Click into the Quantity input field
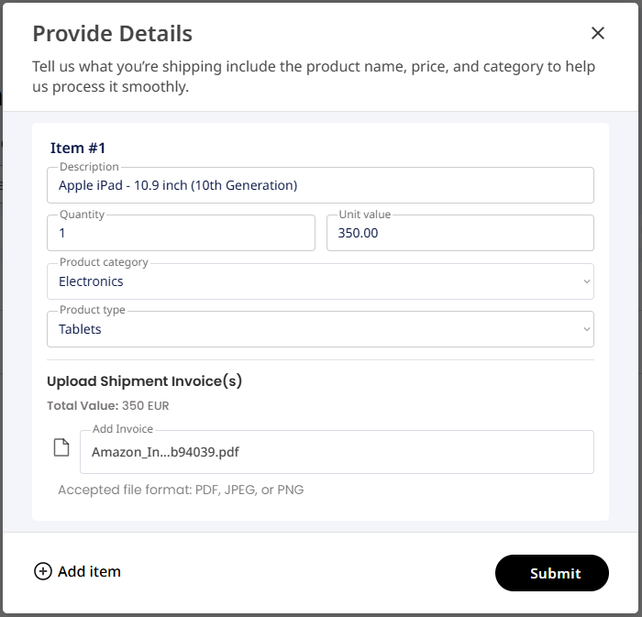642x617 pixels. click(181, 233)
